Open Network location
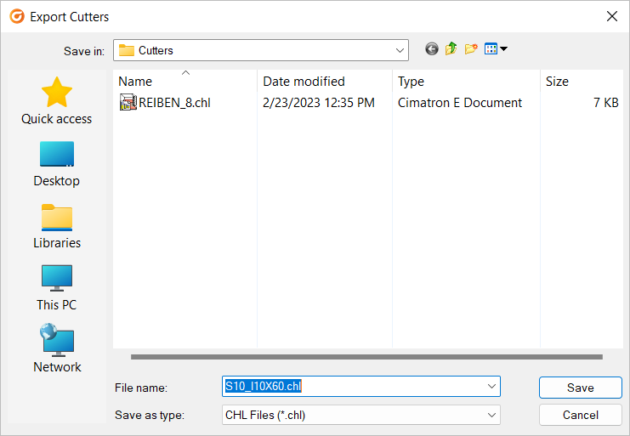630x436 pixels. click(57, 348)
